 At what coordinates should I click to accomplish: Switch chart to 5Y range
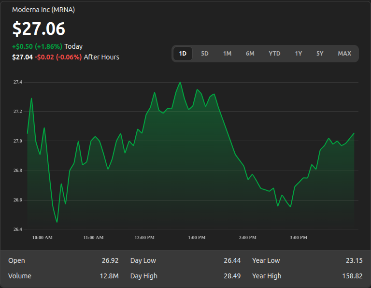point(320,54)
